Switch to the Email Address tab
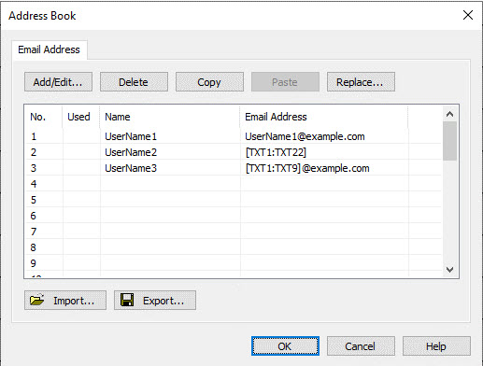Viewport: 483px width, 366px height. [x=49, y=49]
